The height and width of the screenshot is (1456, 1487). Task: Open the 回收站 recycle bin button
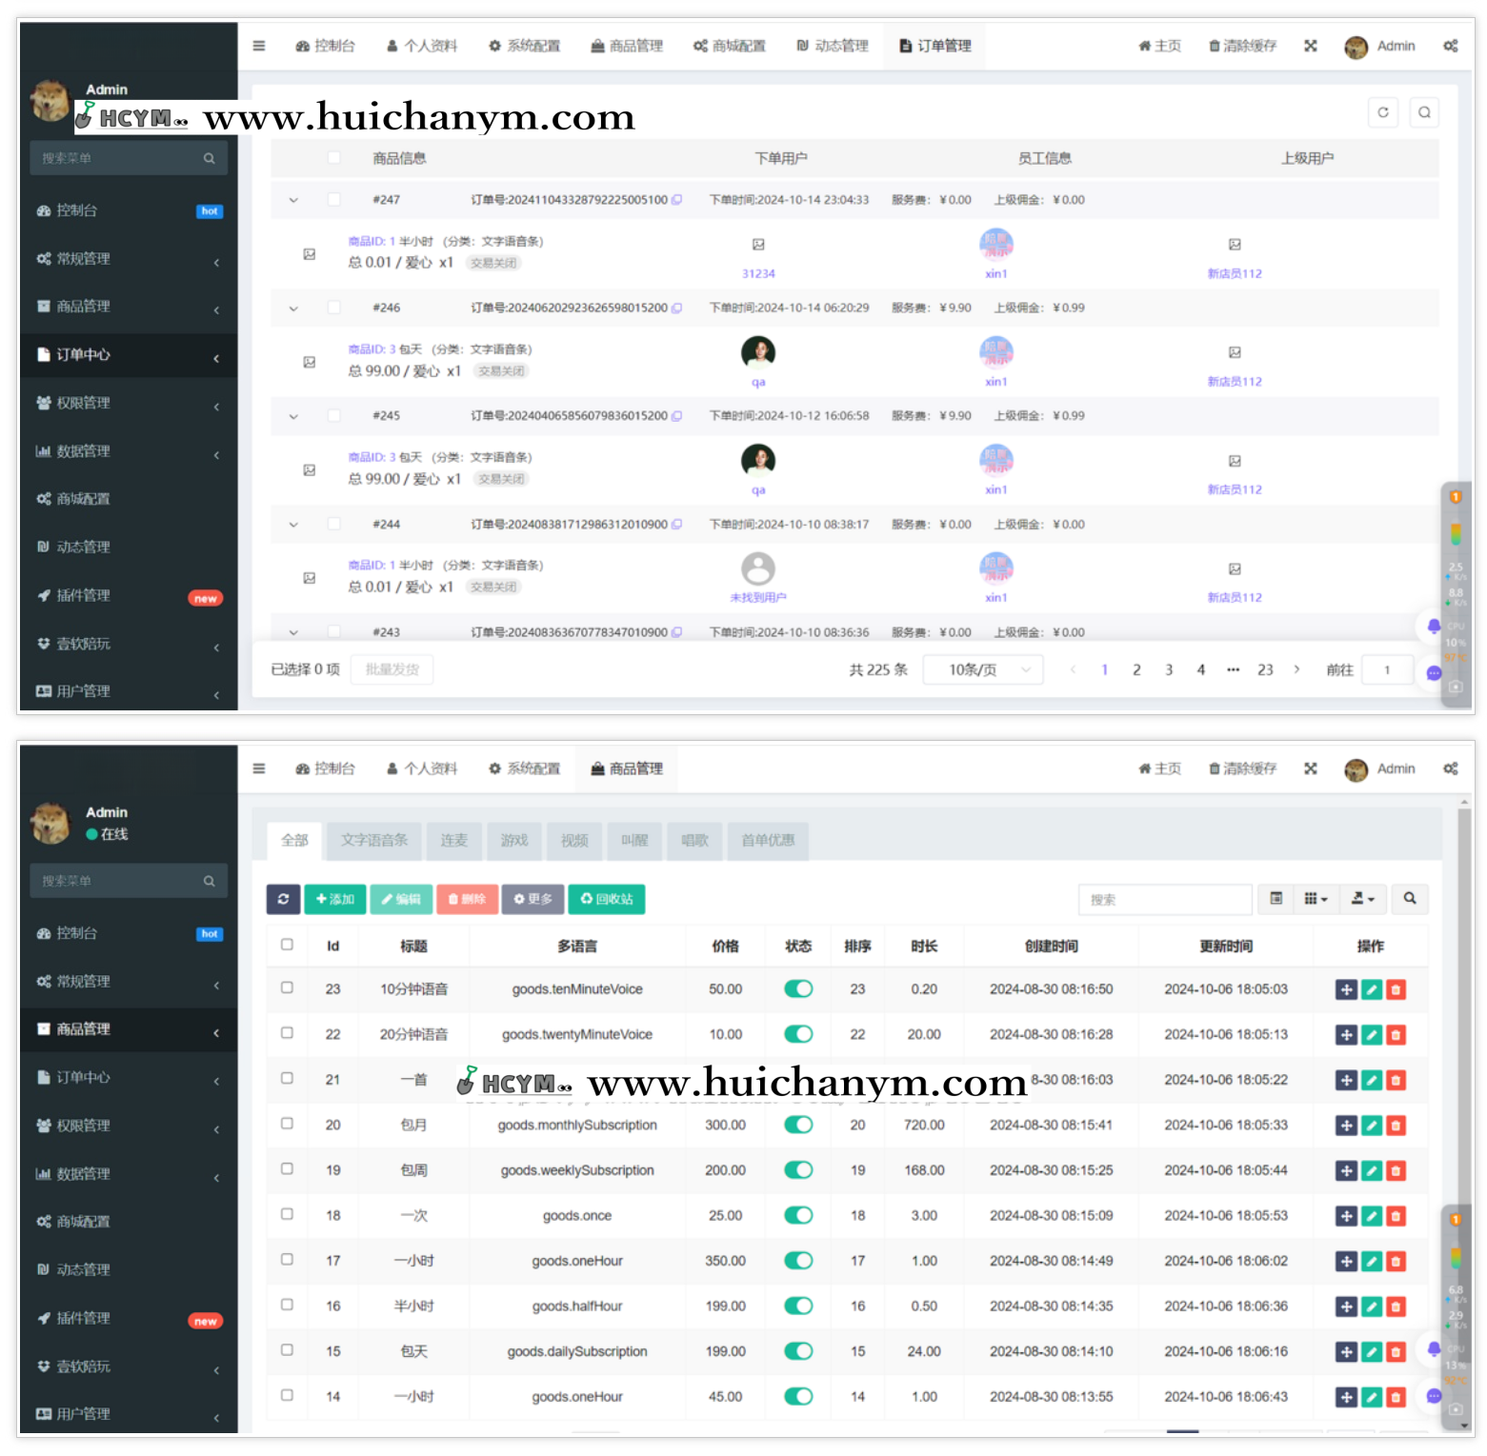click(x=606, y=899)
